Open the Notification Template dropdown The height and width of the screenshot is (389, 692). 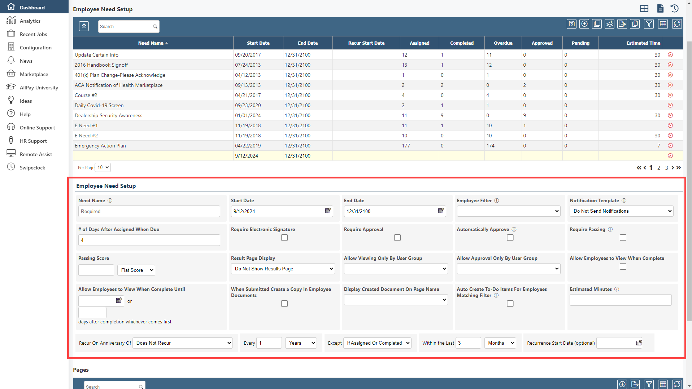(x=622, y=211)
